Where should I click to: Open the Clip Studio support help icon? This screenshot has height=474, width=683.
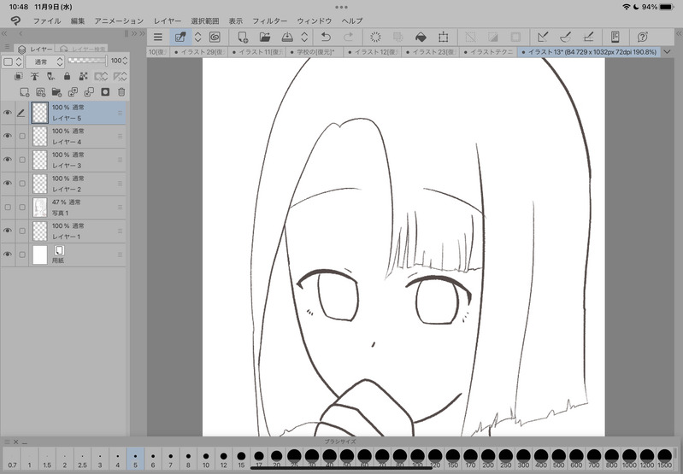point(642,37)
